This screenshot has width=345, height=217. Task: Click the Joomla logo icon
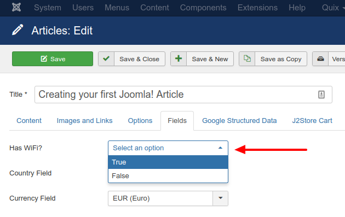16,8
